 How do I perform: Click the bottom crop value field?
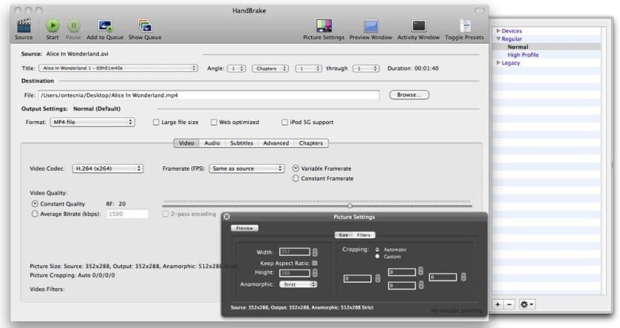click(x=402, y=285)
